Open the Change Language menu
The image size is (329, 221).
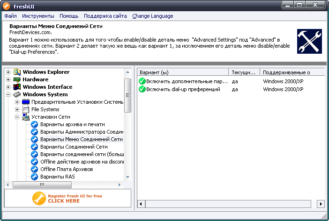tap(153, 16)
